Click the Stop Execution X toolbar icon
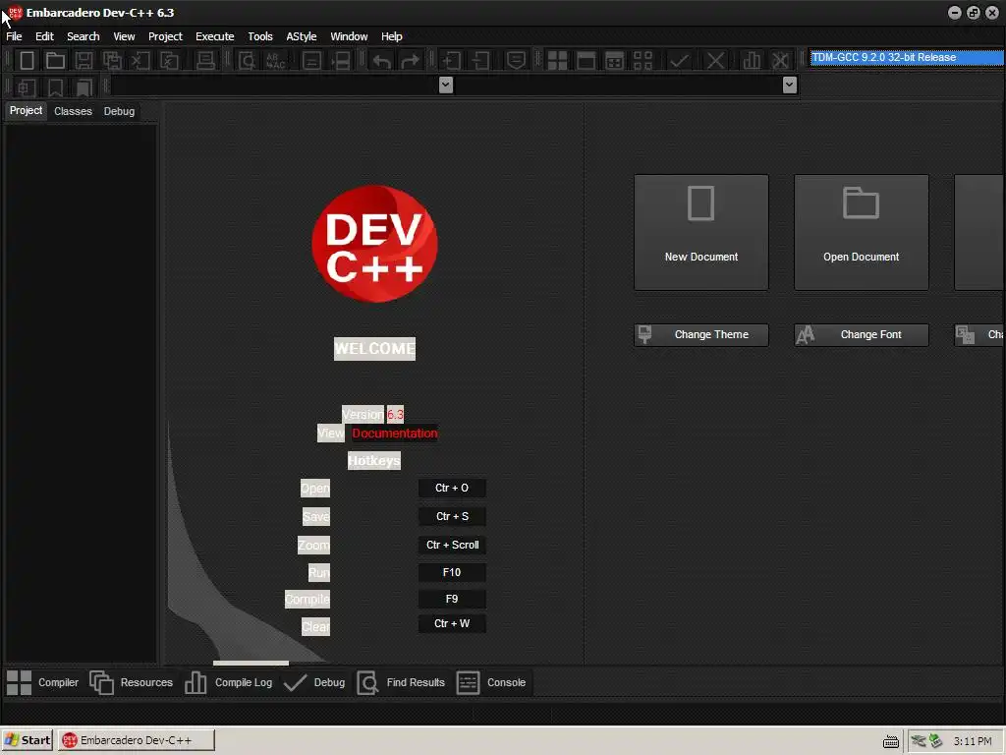 tap(715, 60)
